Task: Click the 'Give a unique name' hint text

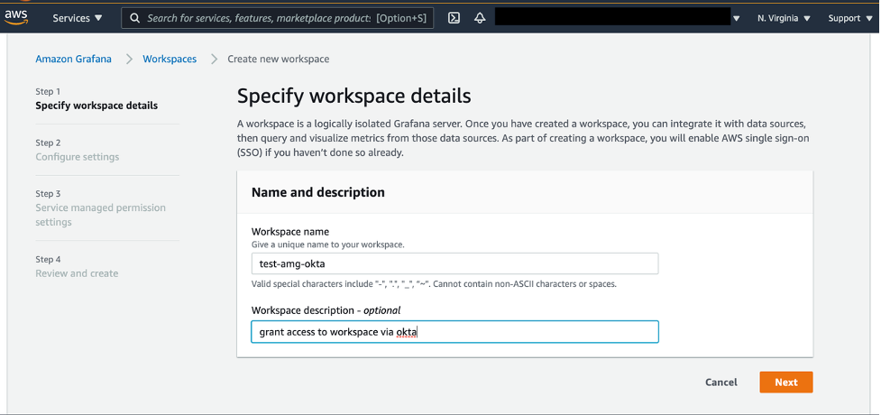Action: pyautogui.click(x=328, y=244)
